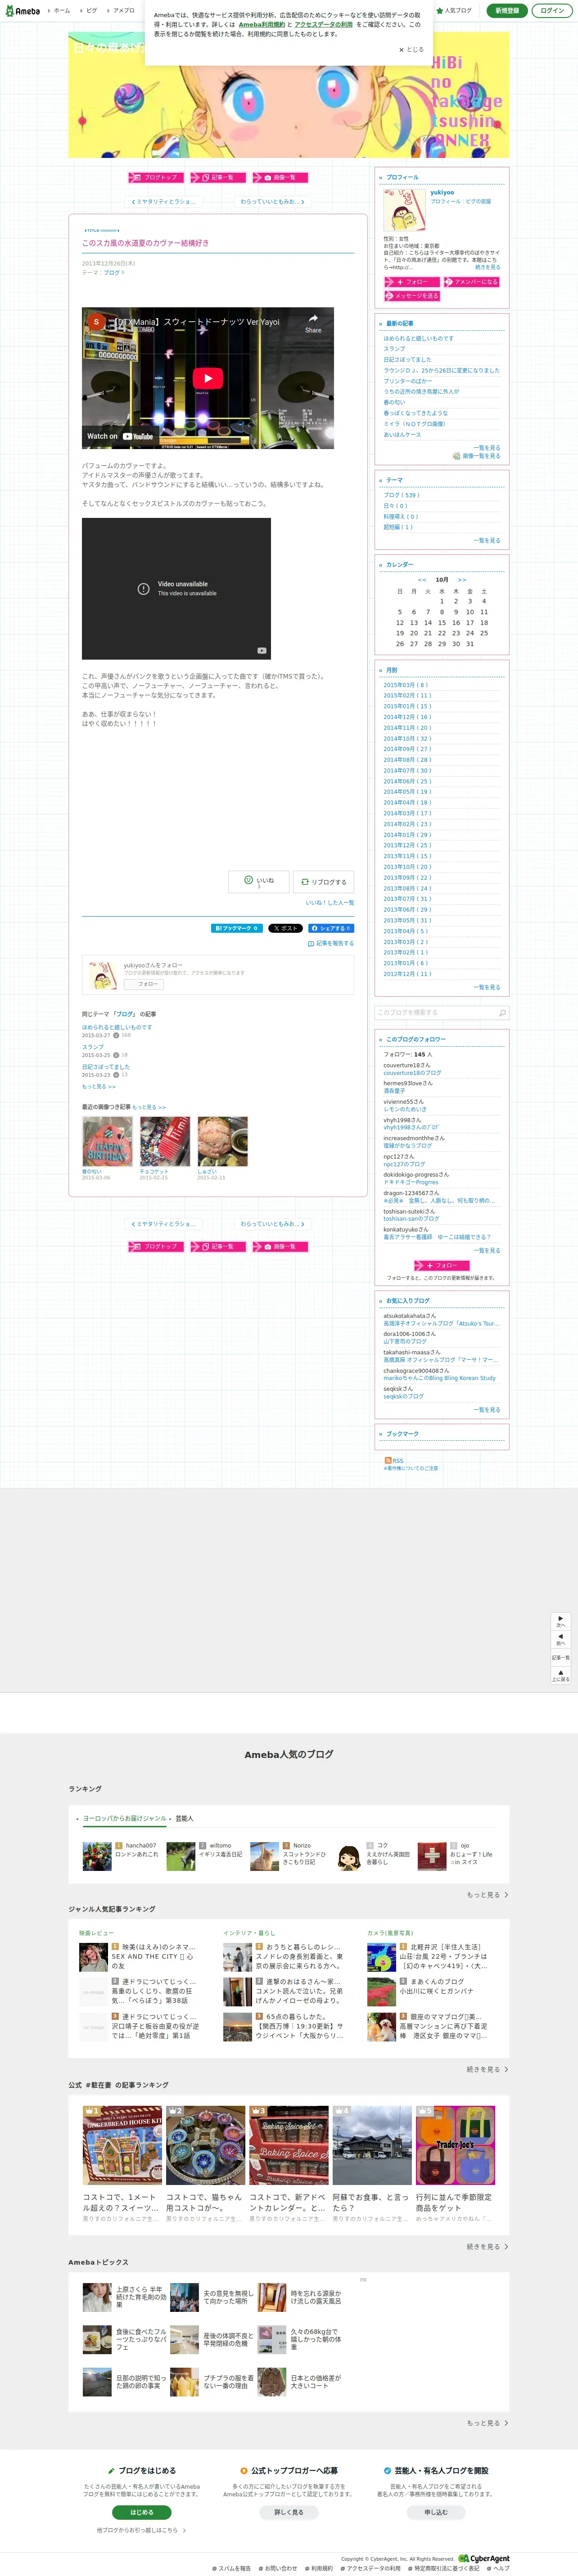Open footer link スパムを報告

pyautogui.click(x=234, y=2568)
